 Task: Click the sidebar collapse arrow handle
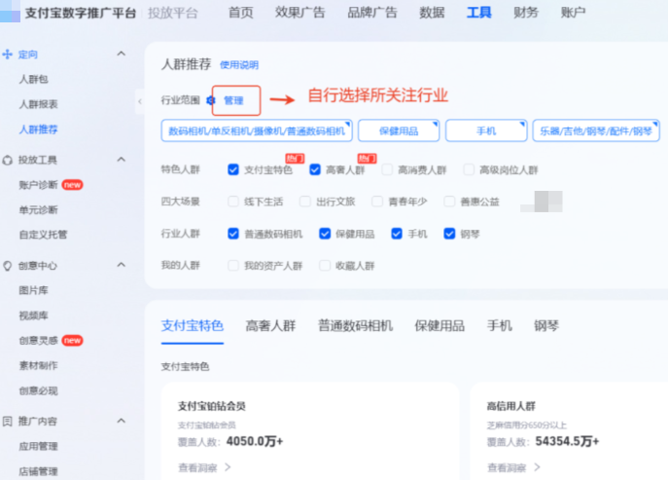pos(140,101)
